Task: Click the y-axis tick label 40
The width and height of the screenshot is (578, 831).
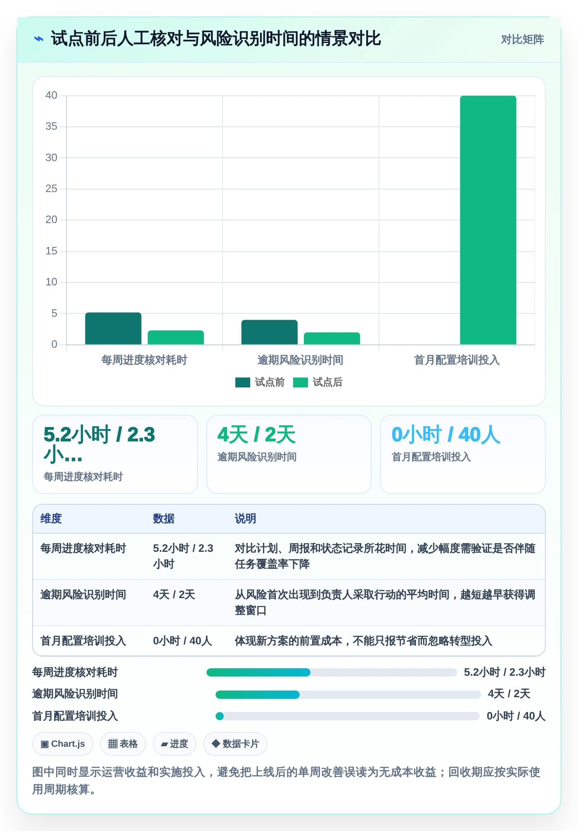Action: click(51, 95)
